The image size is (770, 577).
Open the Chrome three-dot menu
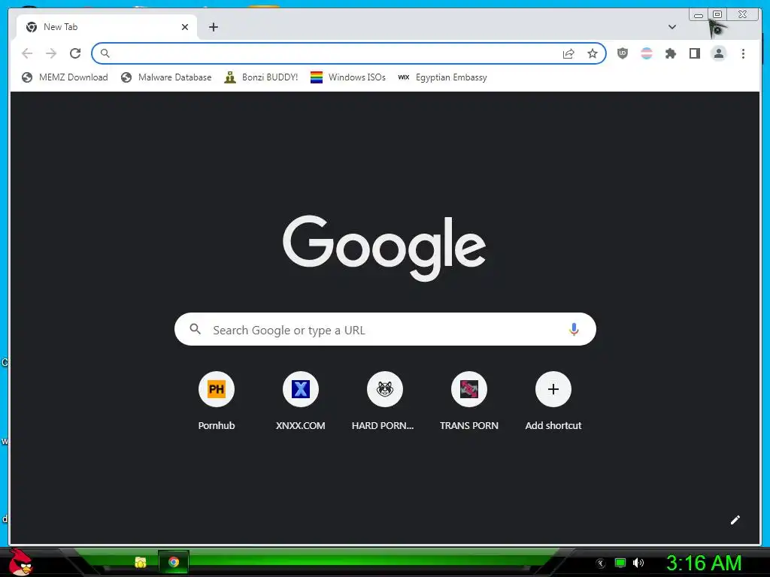(x=743, y=53)
